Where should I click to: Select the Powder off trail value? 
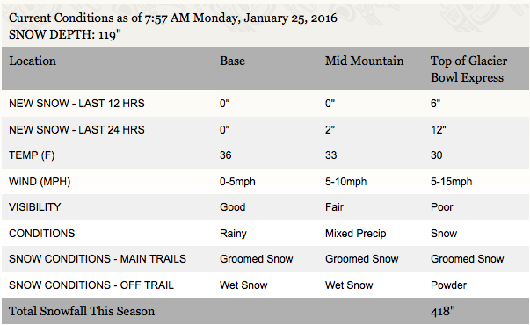[x=448, y=285]
